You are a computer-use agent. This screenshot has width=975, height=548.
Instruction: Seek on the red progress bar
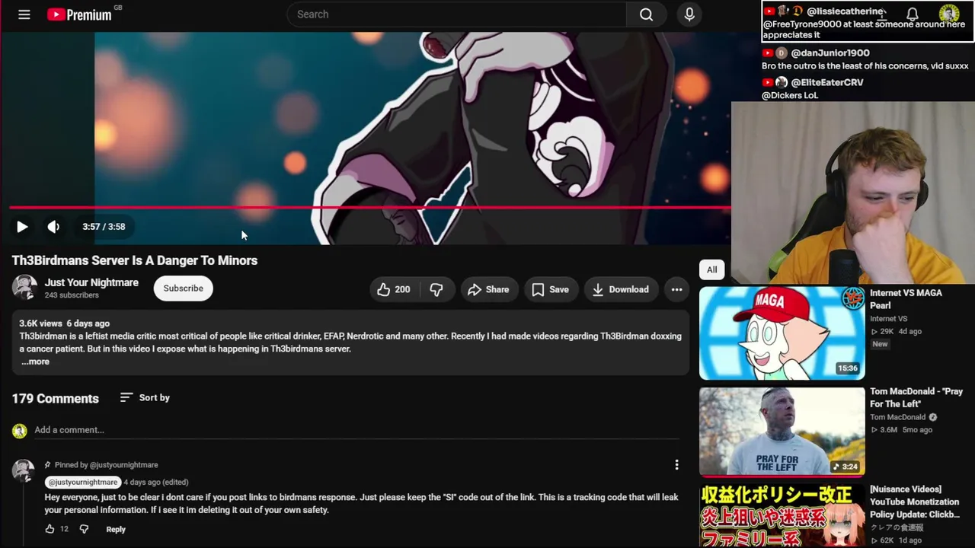370,207
